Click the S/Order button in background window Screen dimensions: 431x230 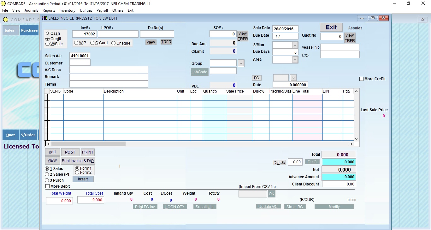[28, 135]
